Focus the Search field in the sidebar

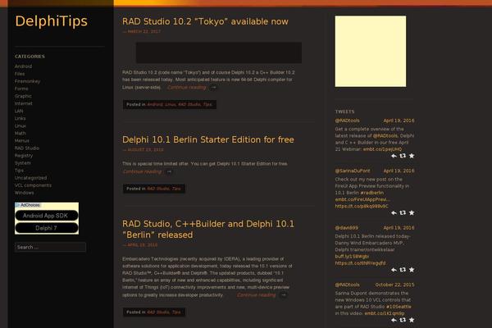pyautogui.click(x=50, y=247)
